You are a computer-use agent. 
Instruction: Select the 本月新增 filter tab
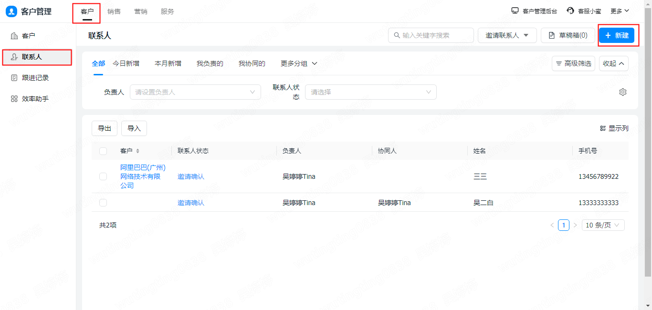click(168, 63)
